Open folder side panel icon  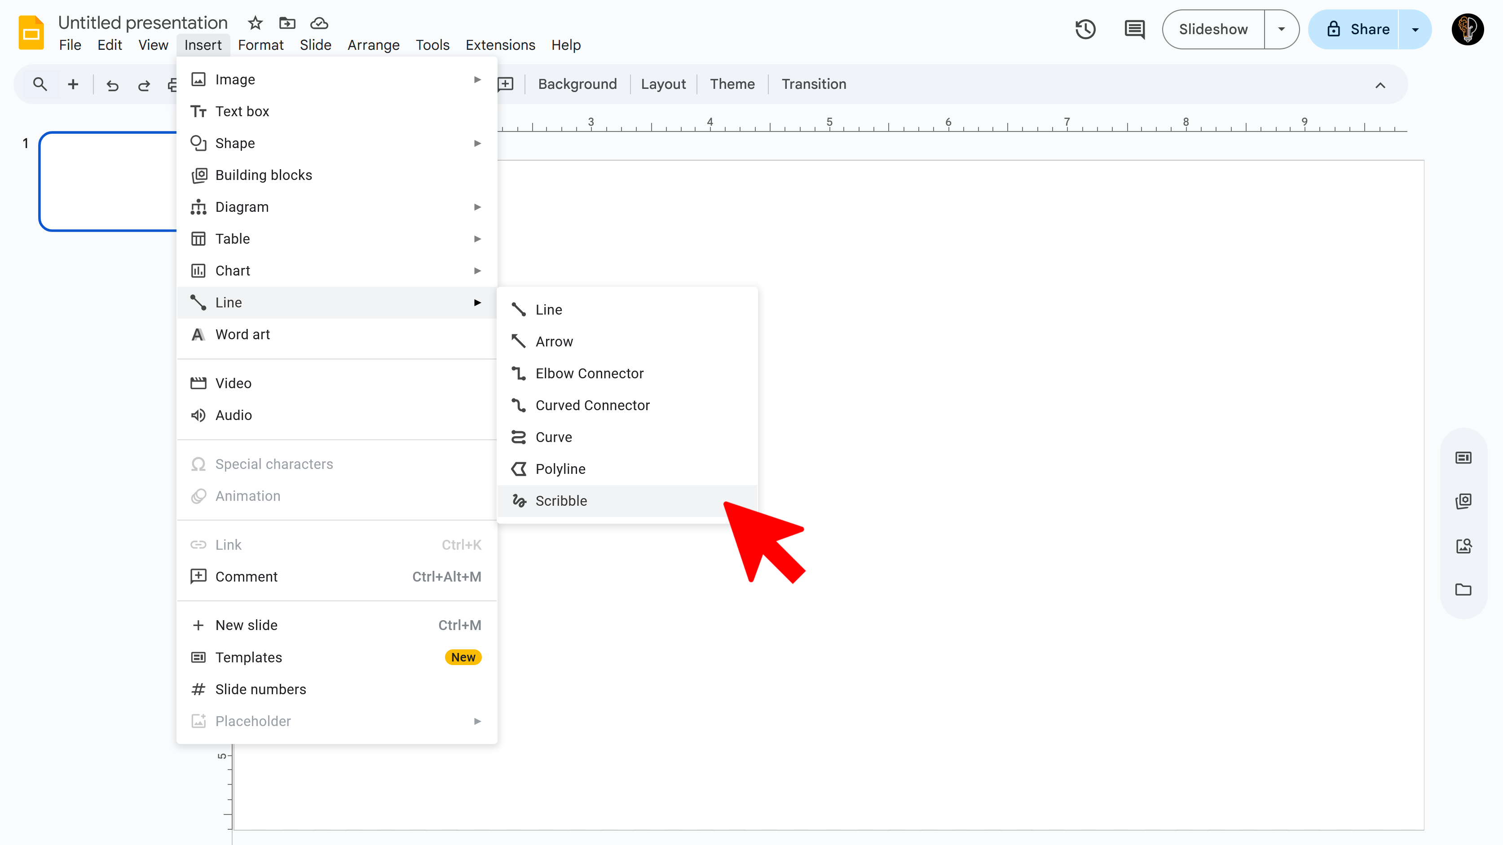(x=1463, y=590)
